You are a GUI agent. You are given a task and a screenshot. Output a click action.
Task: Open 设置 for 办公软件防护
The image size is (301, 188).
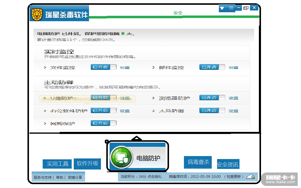pos(125,111)
